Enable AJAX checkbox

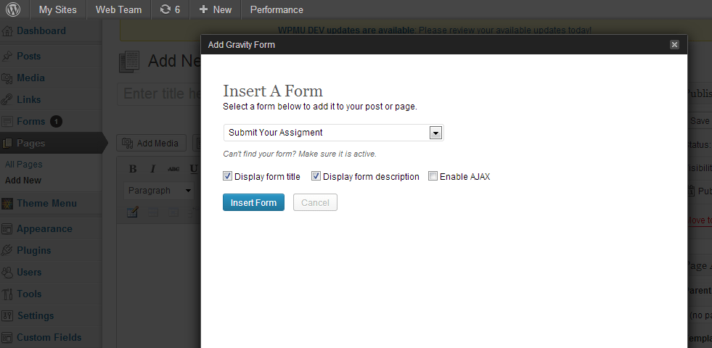click(433, 176)
